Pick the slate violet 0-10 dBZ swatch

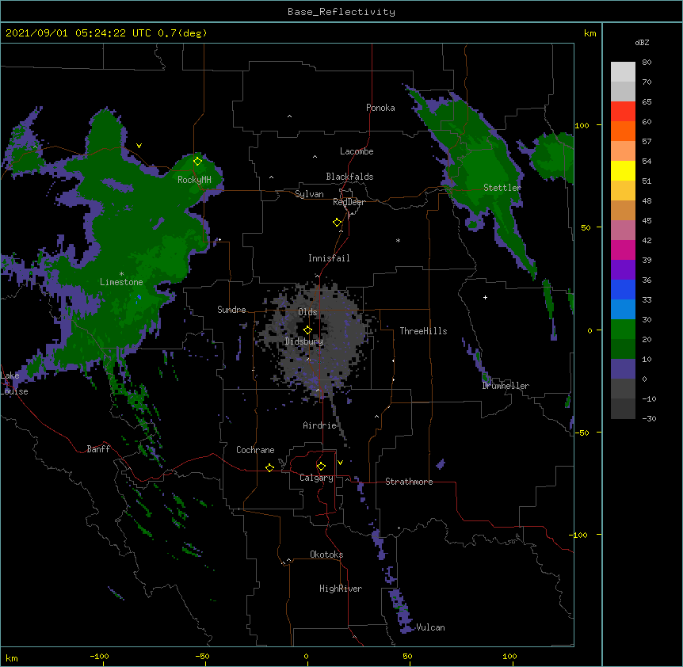tap(623, 369)
